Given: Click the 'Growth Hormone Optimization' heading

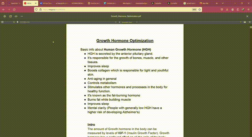Looking at the screenshot, I should coord(125,41).
